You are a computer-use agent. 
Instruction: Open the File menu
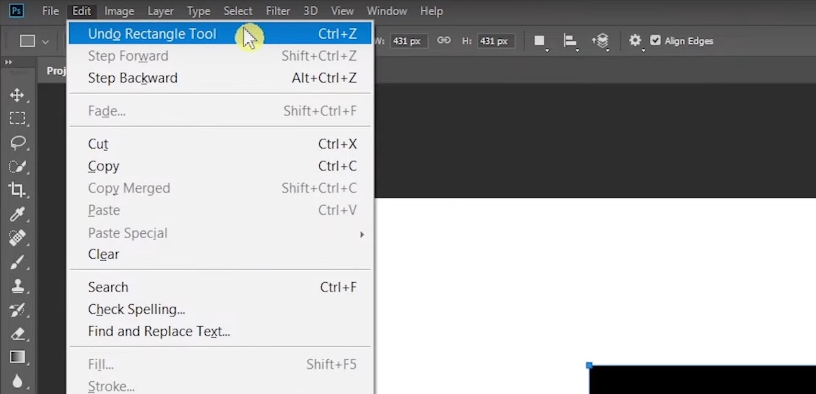coord(50,11)
